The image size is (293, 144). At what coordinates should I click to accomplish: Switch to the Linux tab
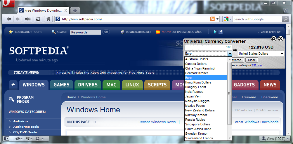pyautogui.click(x=132, y=85)
